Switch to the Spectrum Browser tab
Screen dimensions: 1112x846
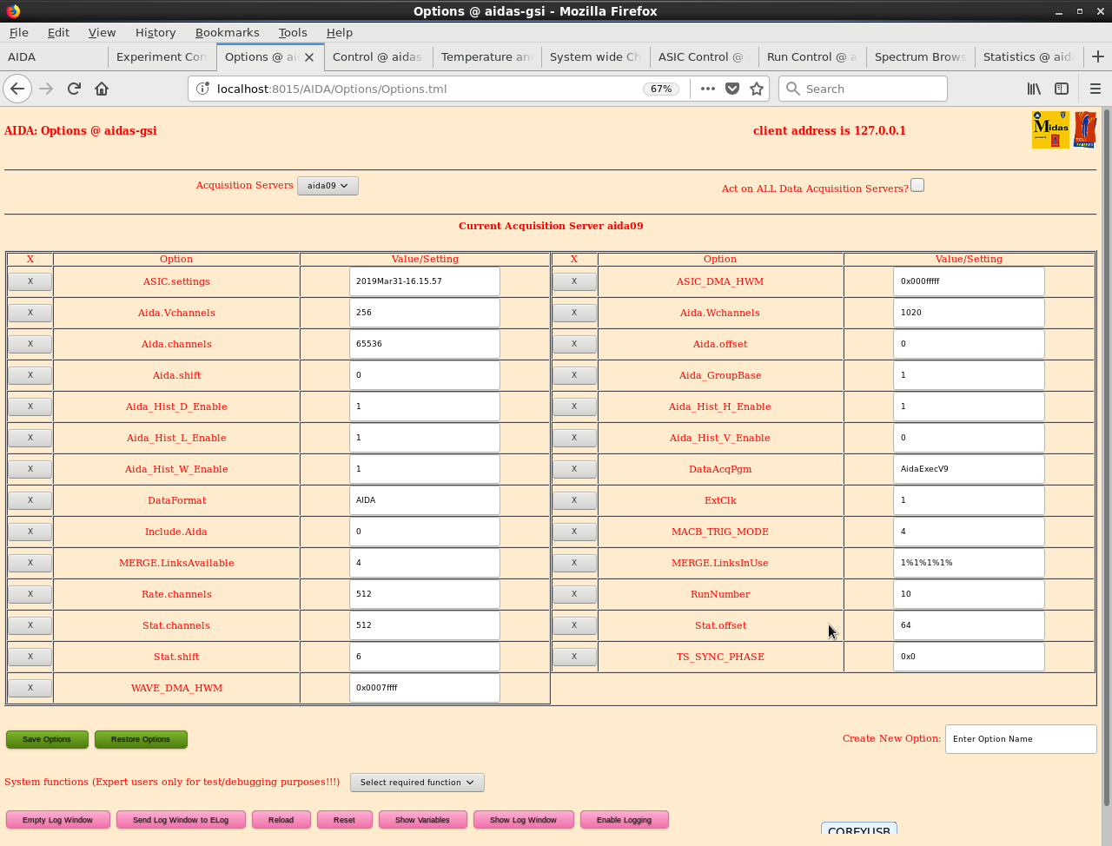tap(919, 56)
